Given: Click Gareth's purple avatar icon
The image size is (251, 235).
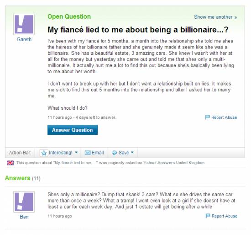Looking at the screenshot, I should (24, 24).
